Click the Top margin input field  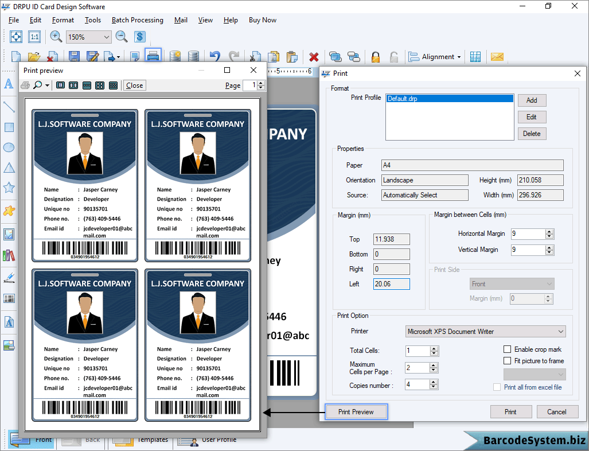pos(392,239)
